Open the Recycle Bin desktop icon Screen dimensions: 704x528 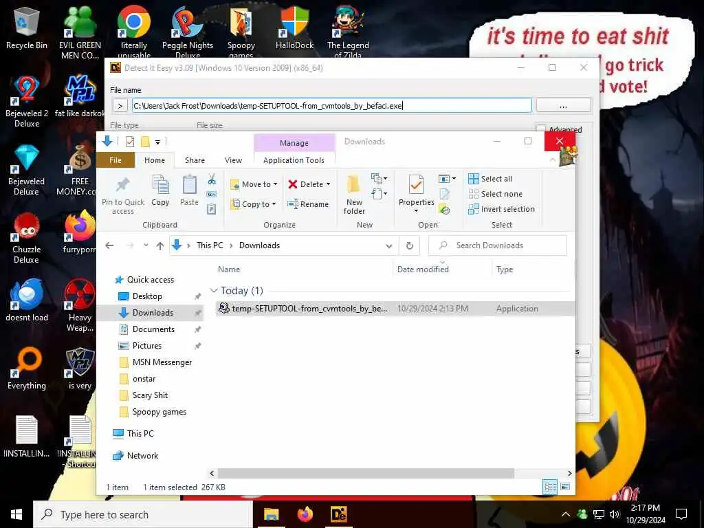pyautogui.click(x=27, y=27)
